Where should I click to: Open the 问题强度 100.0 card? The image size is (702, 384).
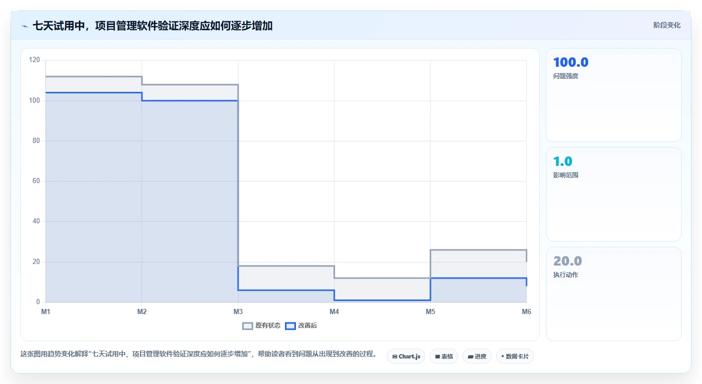pos(613,95)
